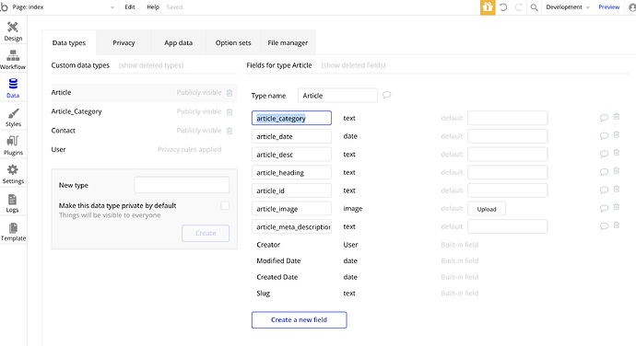Delete the article_meta_description field
Screen dimensions: 636x346
pyautogui.click(x=617, y=225)
